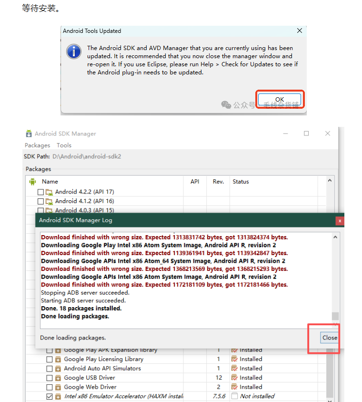Click API column header

195,182
